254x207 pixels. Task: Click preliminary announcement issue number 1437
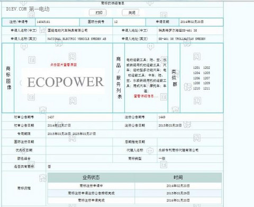(51, 117)
